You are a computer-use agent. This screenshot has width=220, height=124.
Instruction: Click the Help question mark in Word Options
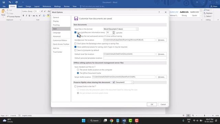pos(159,12)
